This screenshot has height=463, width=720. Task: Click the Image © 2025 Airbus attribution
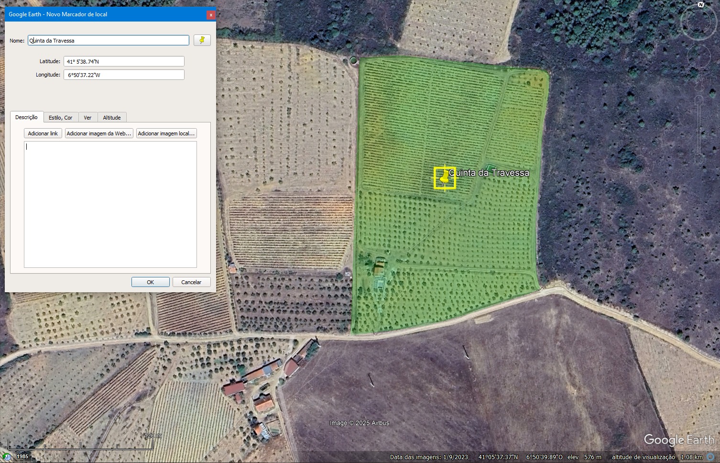(360, 423)
